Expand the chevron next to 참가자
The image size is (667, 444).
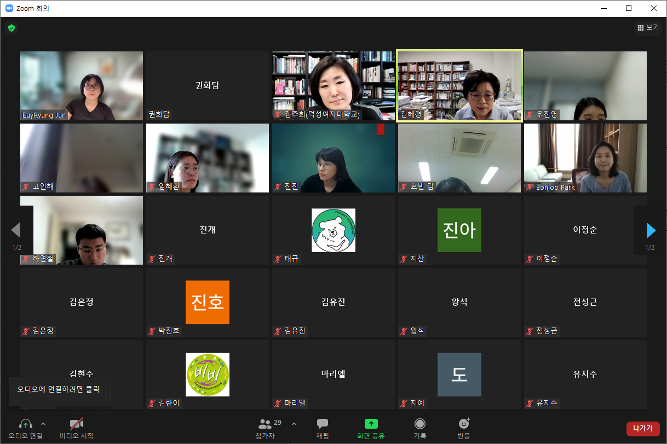pos(294,424)
